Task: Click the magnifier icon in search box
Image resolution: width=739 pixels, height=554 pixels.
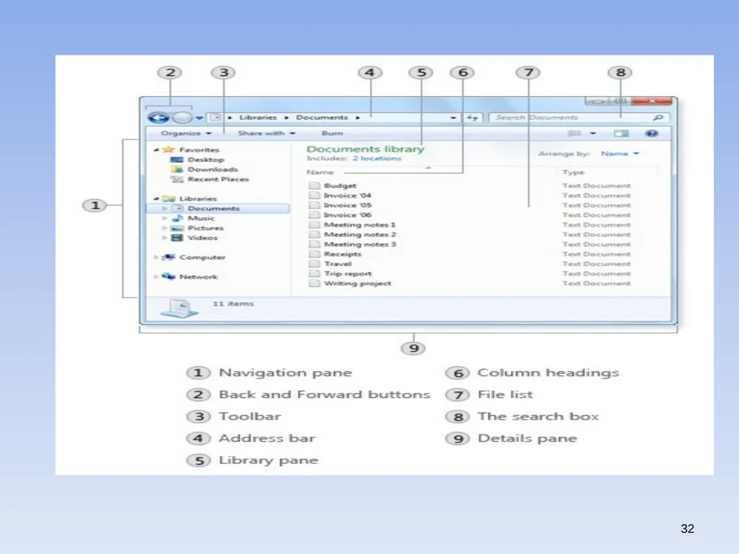Action: coord(658,118)
